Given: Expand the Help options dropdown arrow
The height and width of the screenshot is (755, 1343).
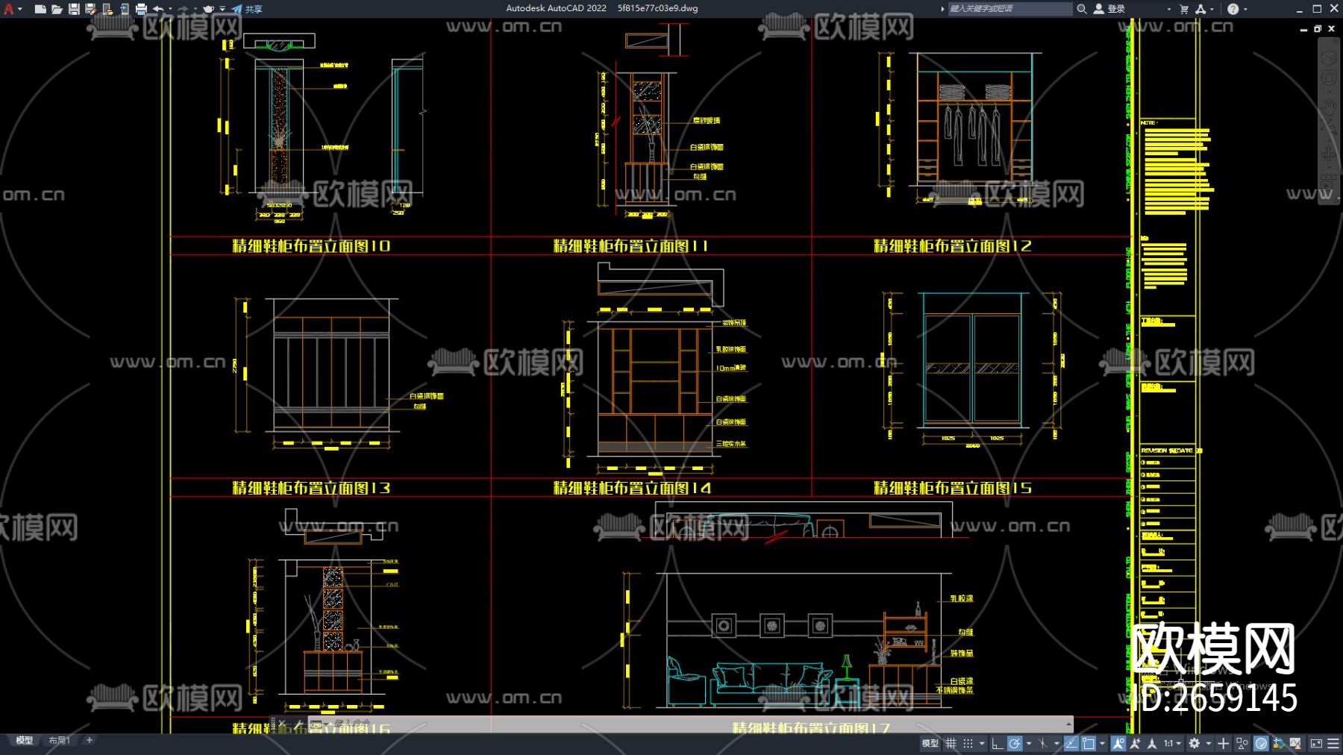Looking at the screenshot, I should coord(1245,9).
